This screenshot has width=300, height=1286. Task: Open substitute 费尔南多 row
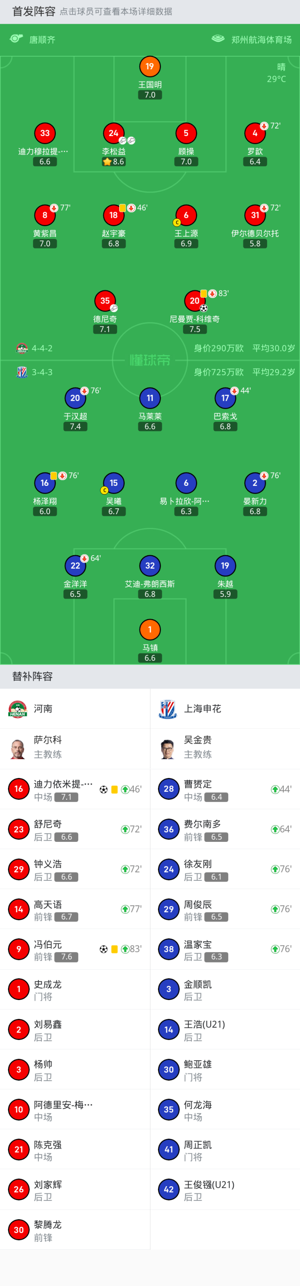click(x=225, y=829)
